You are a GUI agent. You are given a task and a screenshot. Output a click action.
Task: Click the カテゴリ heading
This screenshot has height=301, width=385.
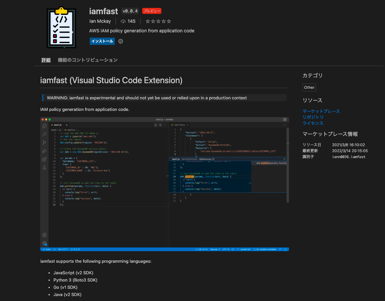[x=312, y=76]
